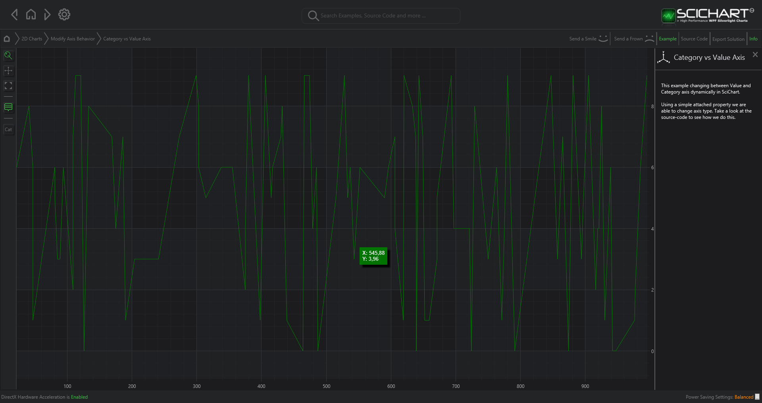Open the 2D Charts breadcrumb
Viewport: 762px width, 403px height.
tap(32, 39)
